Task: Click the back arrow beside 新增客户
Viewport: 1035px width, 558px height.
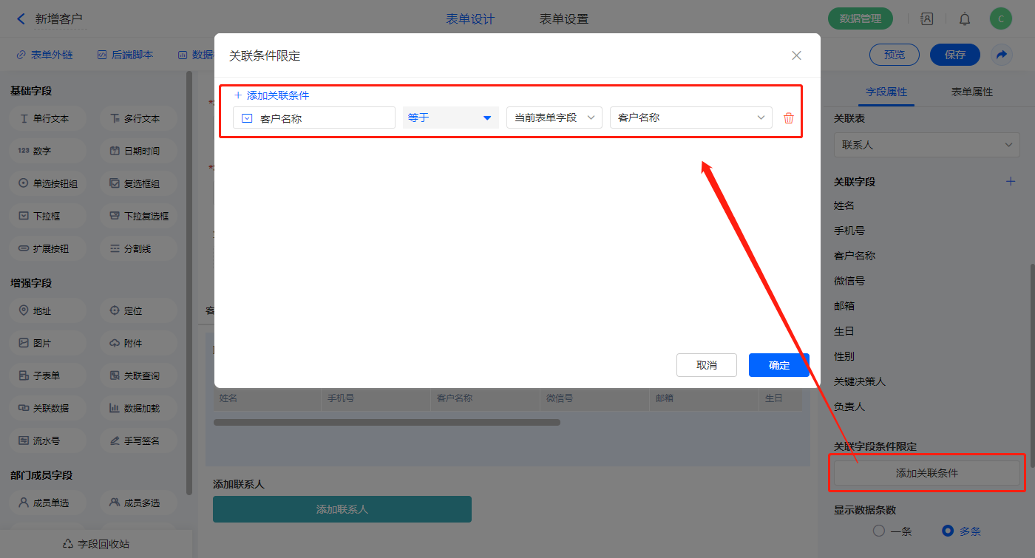Action: (x=21, y=19)
